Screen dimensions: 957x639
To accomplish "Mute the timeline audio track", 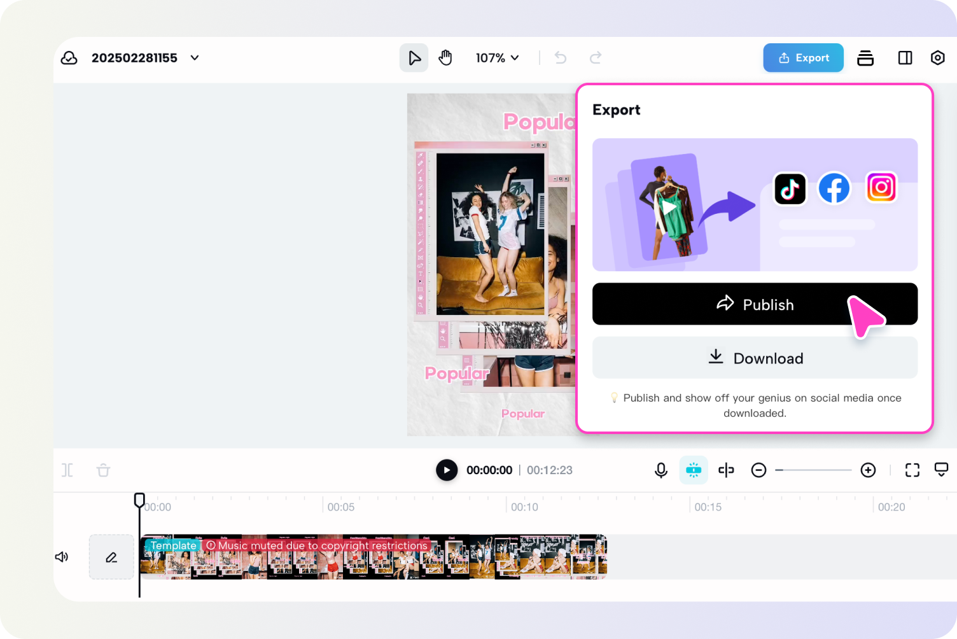I will (x=61, y=557).
